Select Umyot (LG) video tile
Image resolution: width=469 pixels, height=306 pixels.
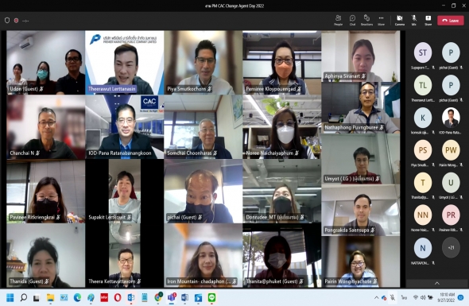pyautogui.click(x=361, y=159)
